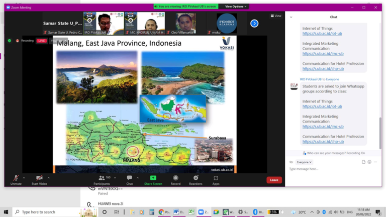Open the lower chp-ub link
The width and height of the screenshot is (386, 217).
point(323,142)
